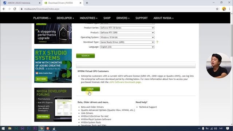This screenshot has width=233, height=131.
Task: Select the Download Drivers NVIDIA tab
Action: (62, 3)
